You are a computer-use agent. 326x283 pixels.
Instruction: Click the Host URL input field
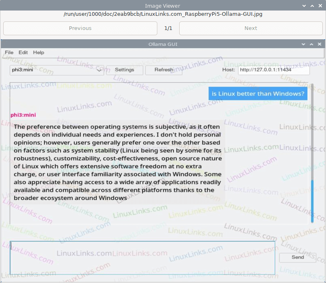click(x=274, y=70)
